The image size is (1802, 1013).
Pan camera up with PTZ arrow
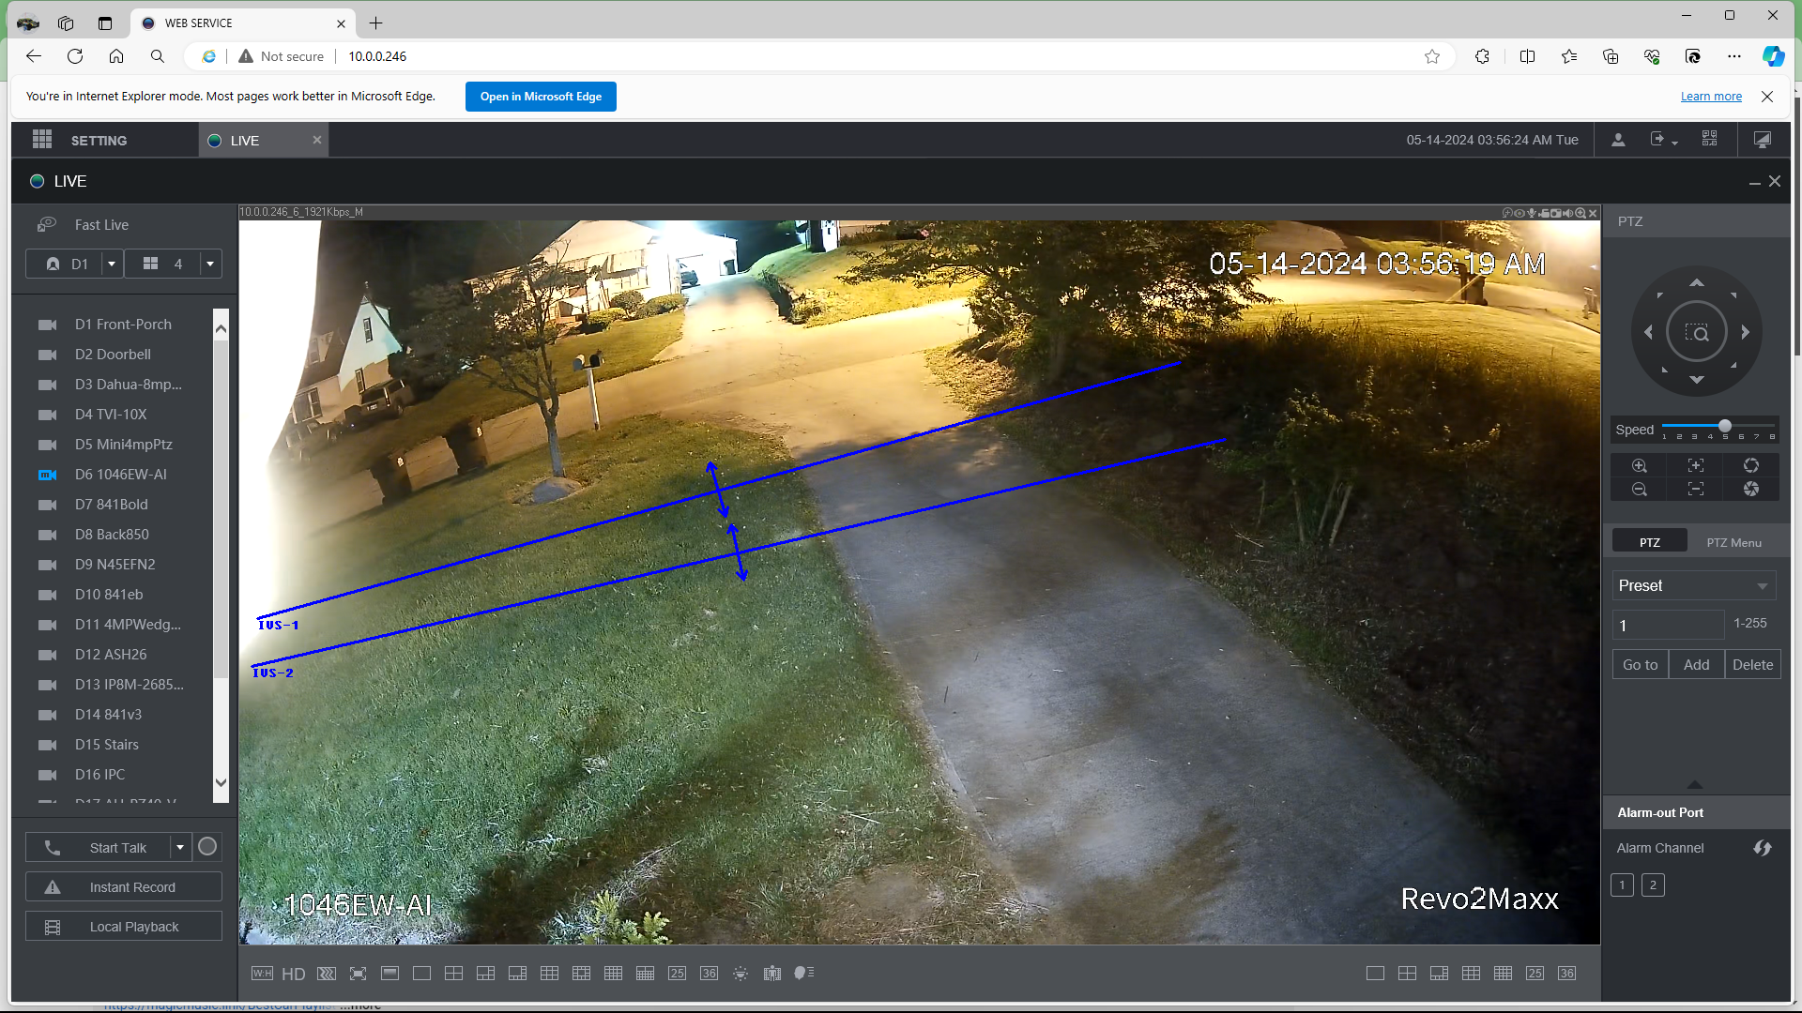point(1697,282)
